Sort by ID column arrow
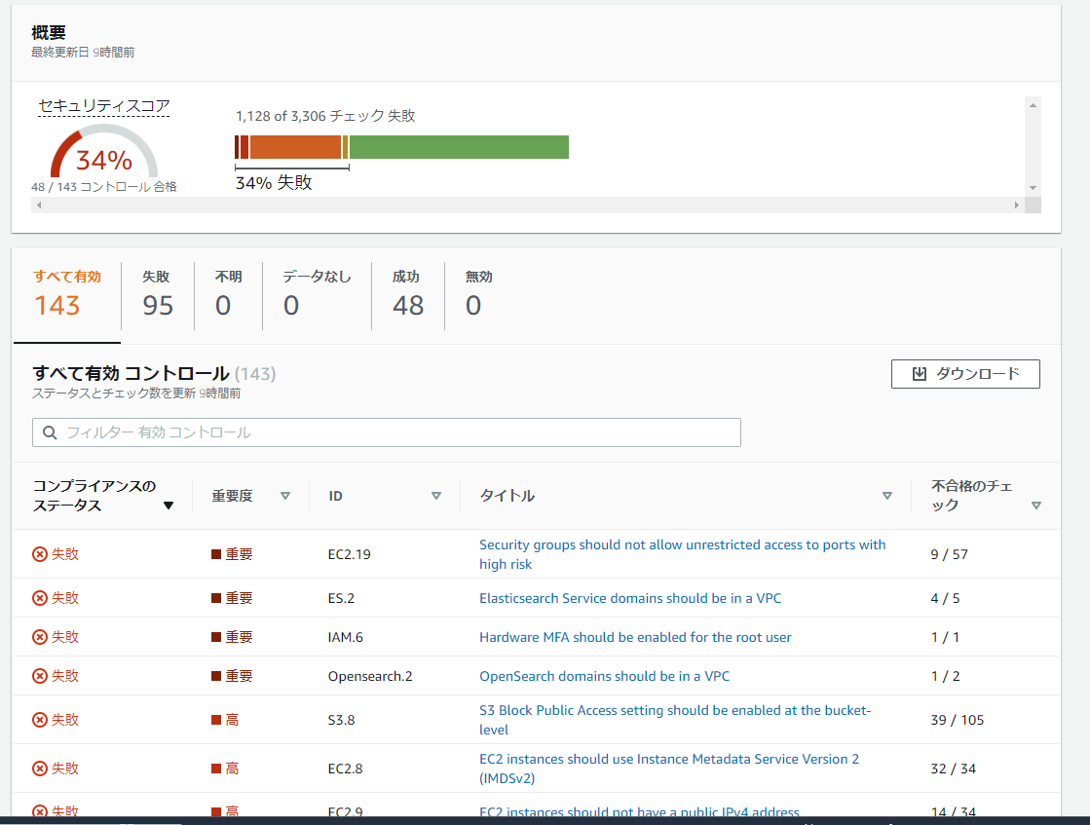 point(436,496)
